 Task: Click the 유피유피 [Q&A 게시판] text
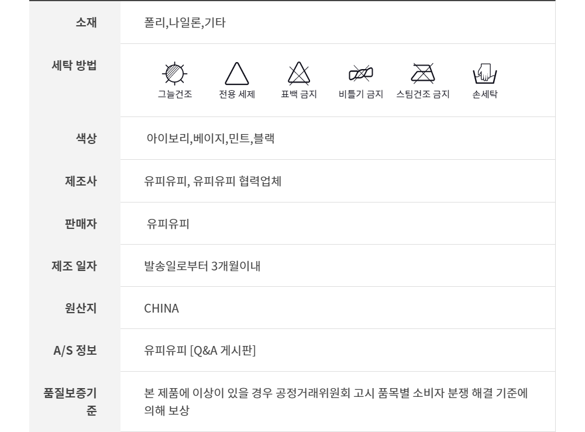(x=200, y=351)
